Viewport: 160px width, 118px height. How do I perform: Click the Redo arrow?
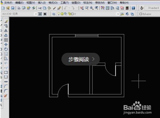tap(73, 8)
